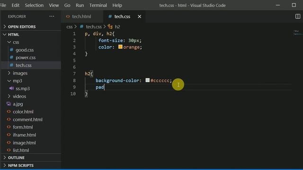Viewport: 303px width, 170px height.
Task: Collapse the mp3 folder
Action: pyautogui.click(x=9, y=81)
